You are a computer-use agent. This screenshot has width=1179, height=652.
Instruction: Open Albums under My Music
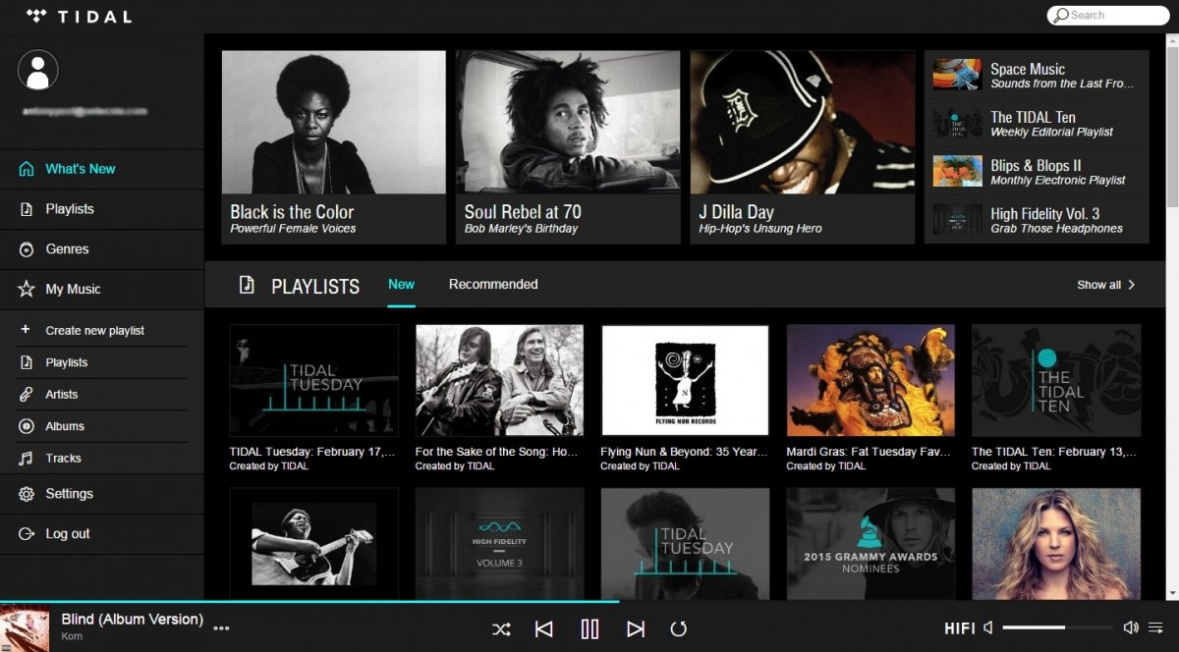pyautogui.click(x=102, y=426)
